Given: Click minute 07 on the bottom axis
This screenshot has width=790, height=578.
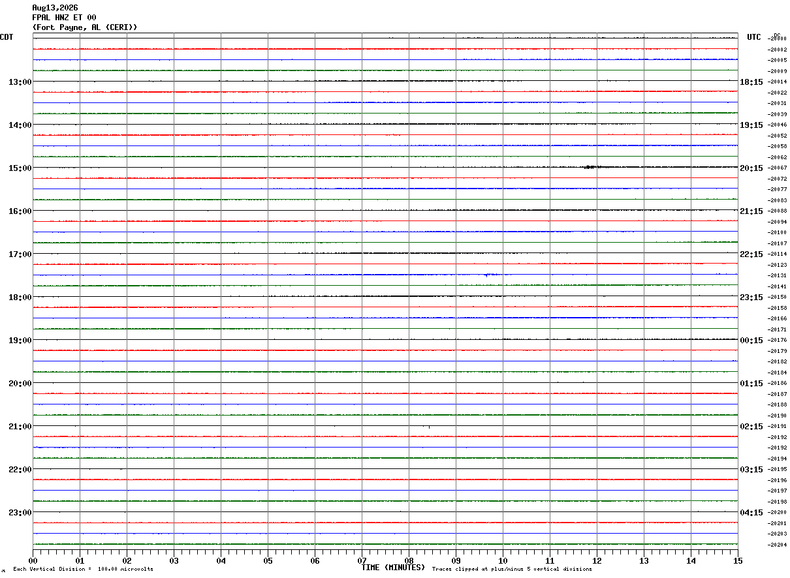Looking at the screenshot, I should click(362, 560).
